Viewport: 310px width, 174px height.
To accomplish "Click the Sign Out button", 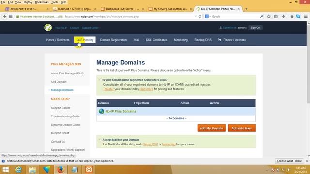I will tap(255, 28).
